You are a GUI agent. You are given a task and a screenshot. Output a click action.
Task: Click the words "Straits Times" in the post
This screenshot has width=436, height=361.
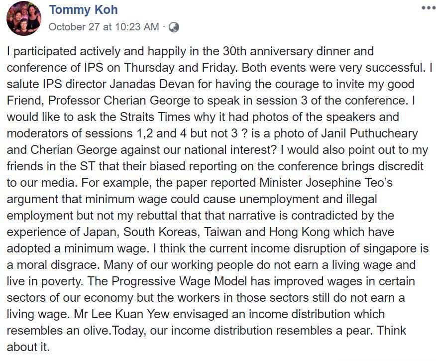(x=158, y=117)
